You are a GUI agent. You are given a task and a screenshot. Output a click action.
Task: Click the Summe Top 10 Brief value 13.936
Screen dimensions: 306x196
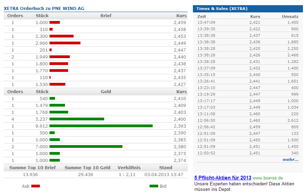(30, 175)
